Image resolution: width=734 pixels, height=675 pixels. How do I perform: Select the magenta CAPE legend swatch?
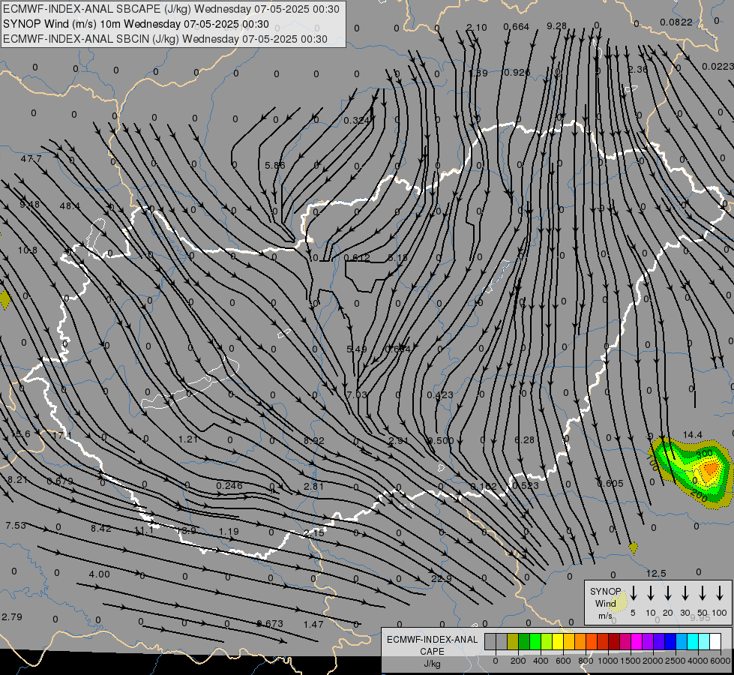pos(637,642)
